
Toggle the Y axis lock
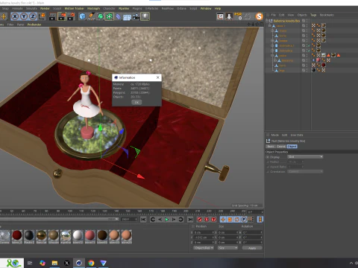(24, 16)
